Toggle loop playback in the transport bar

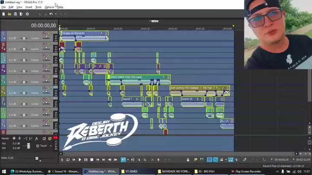68,159
